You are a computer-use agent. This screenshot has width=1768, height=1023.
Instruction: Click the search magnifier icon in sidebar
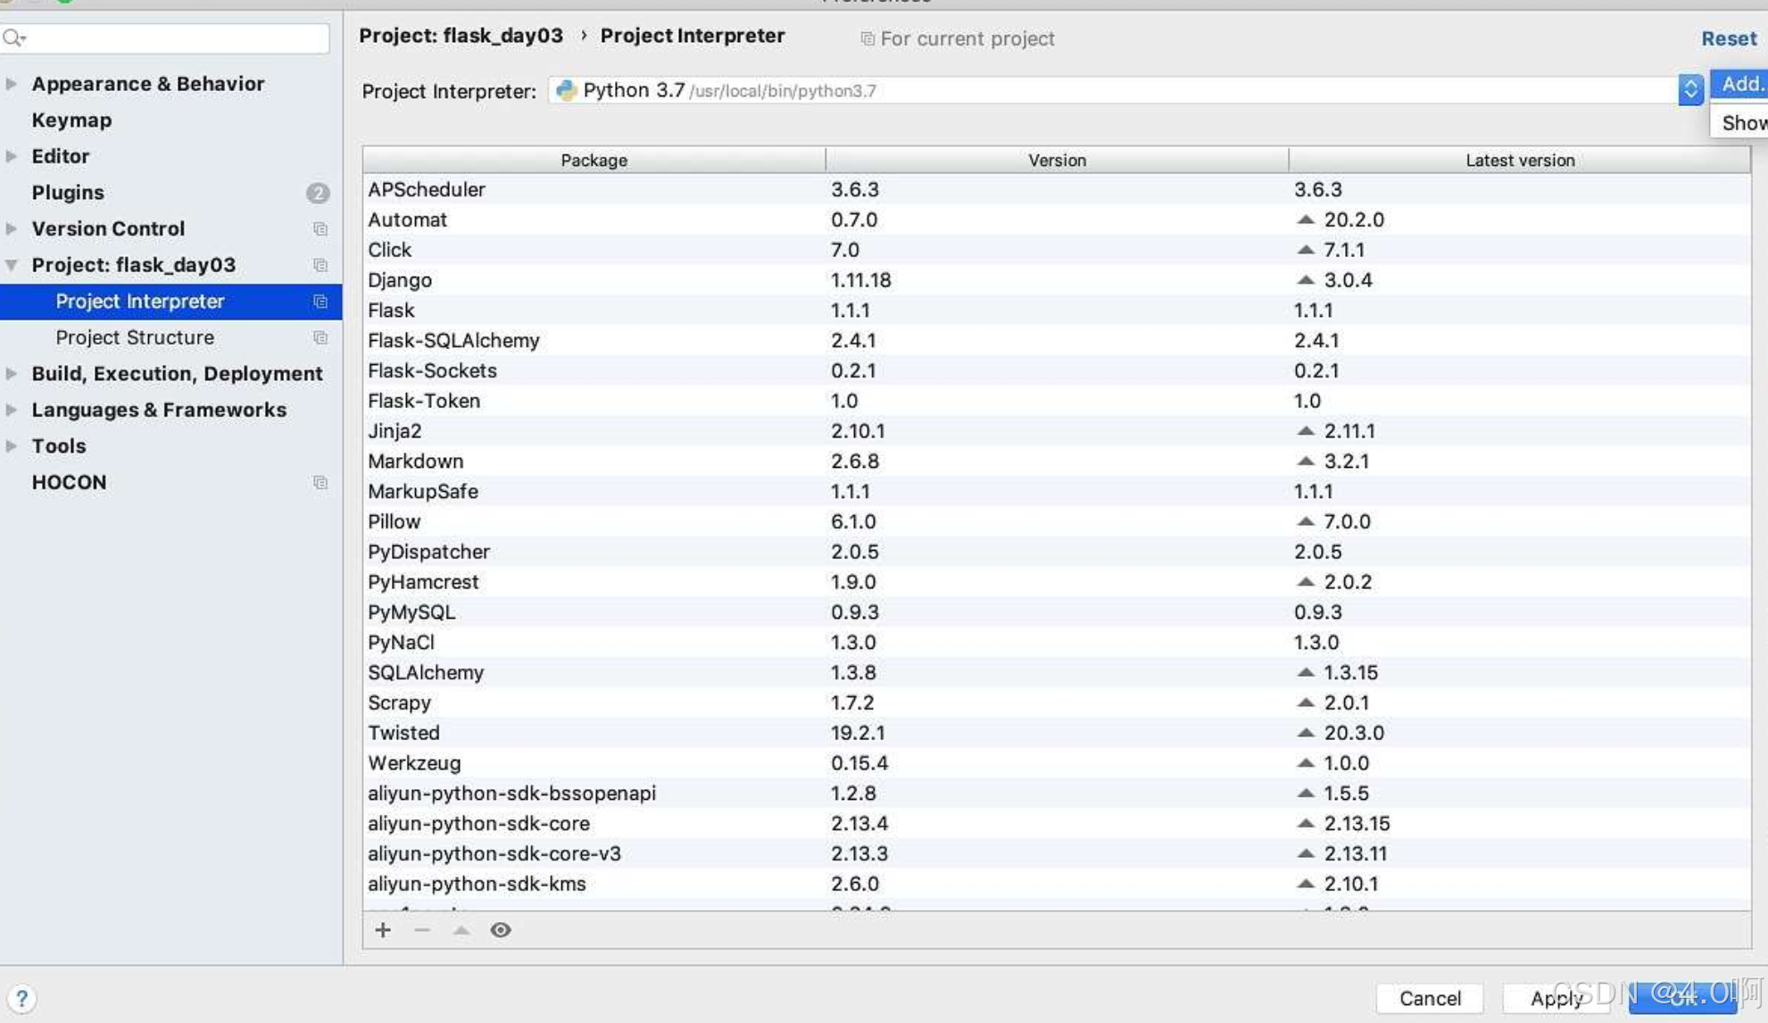tap(13, 37)
